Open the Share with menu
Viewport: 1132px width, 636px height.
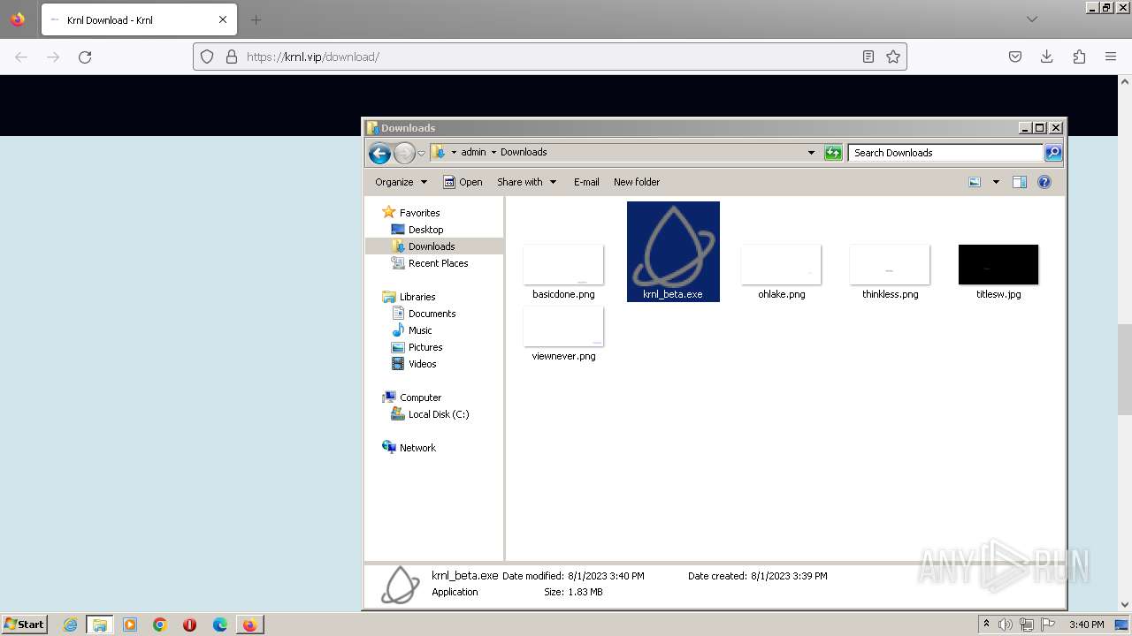tap(526, 182)
